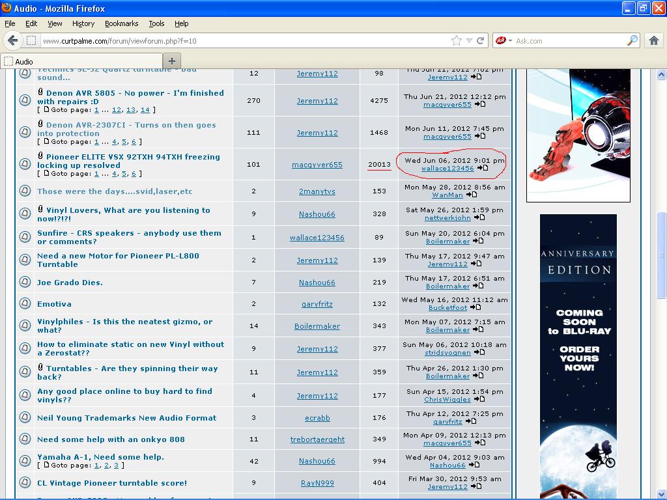This screenshot has height=500, width=667.
Task: Open the URL history dropdown arrow
Action: [469, 41]
